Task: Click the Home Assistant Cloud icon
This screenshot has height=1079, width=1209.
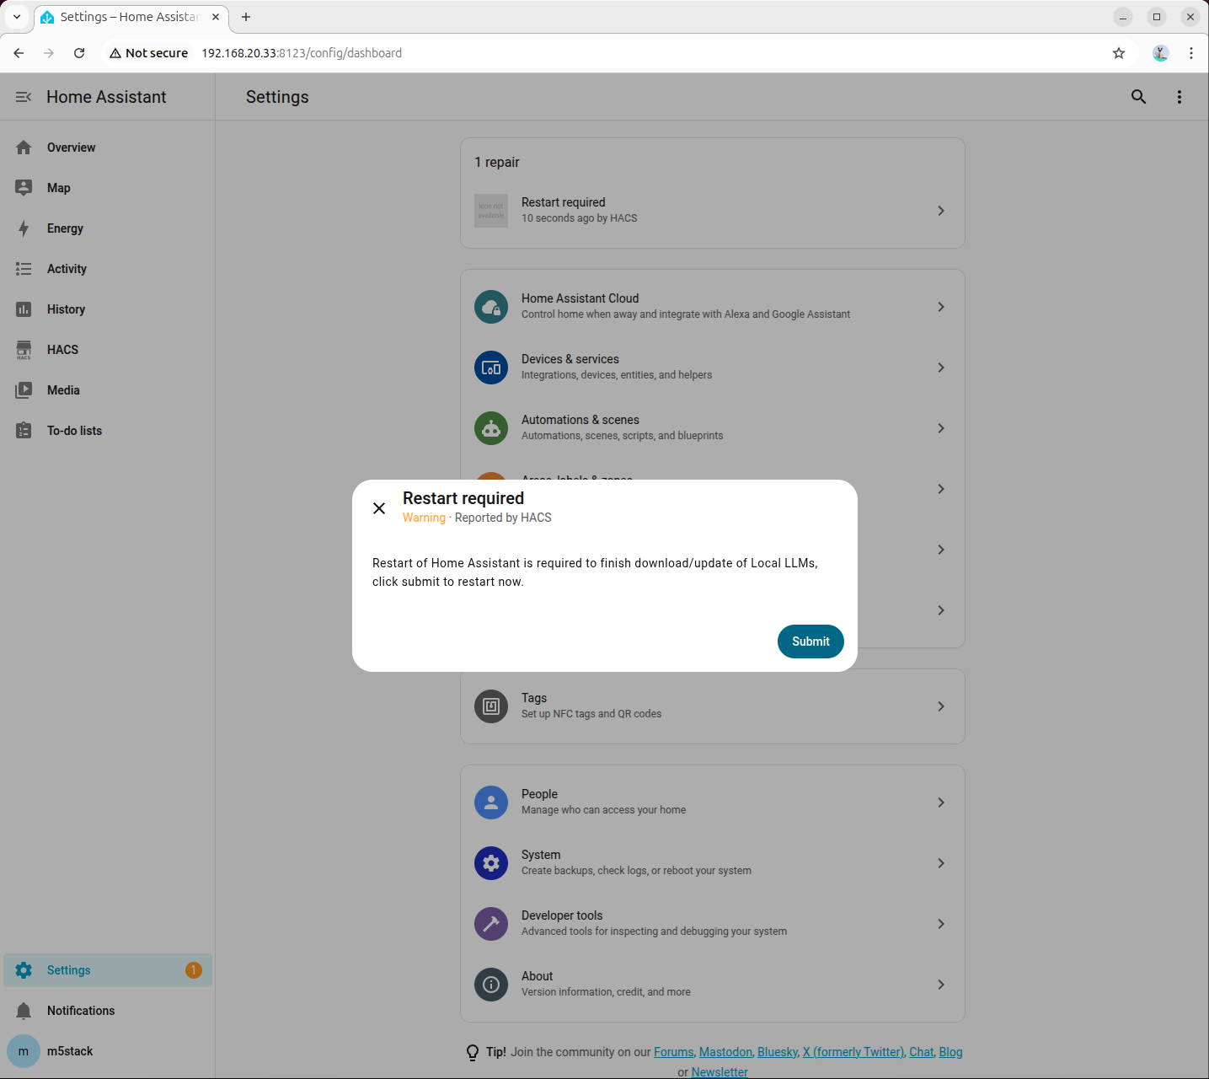Action: (491, 307)
